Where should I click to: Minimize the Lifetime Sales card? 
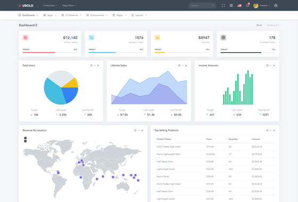[x=183, y=65]
